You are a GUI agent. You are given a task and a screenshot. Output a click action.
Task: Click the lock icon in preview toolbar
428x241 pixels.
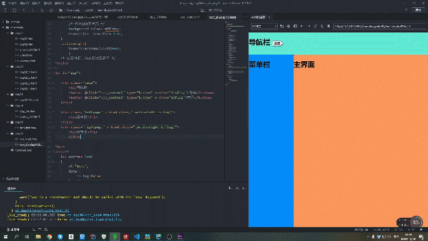(x=322, y=26)
